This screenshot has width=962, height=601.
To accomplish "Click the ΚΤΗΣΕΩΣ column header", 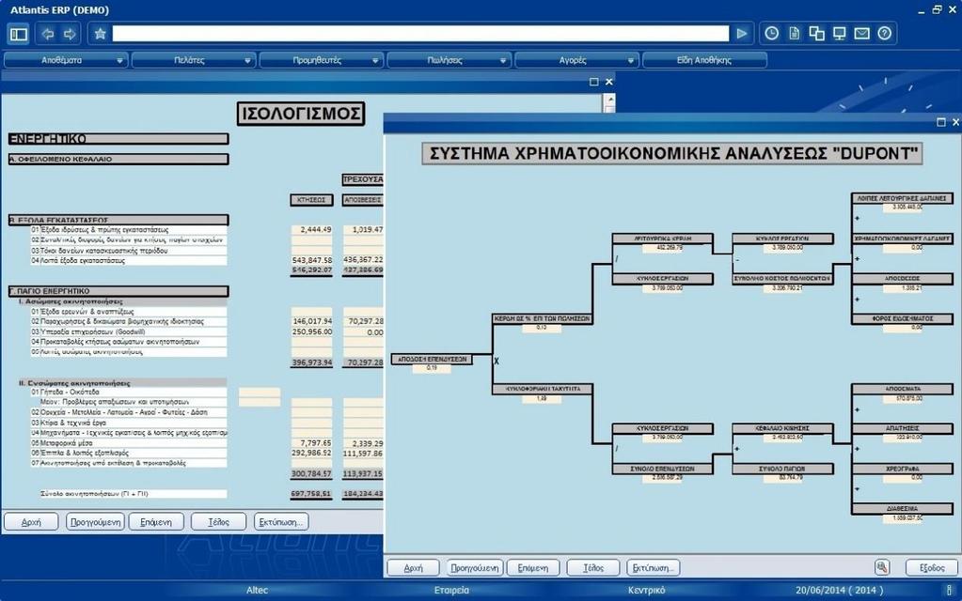I will click(311, 200).
